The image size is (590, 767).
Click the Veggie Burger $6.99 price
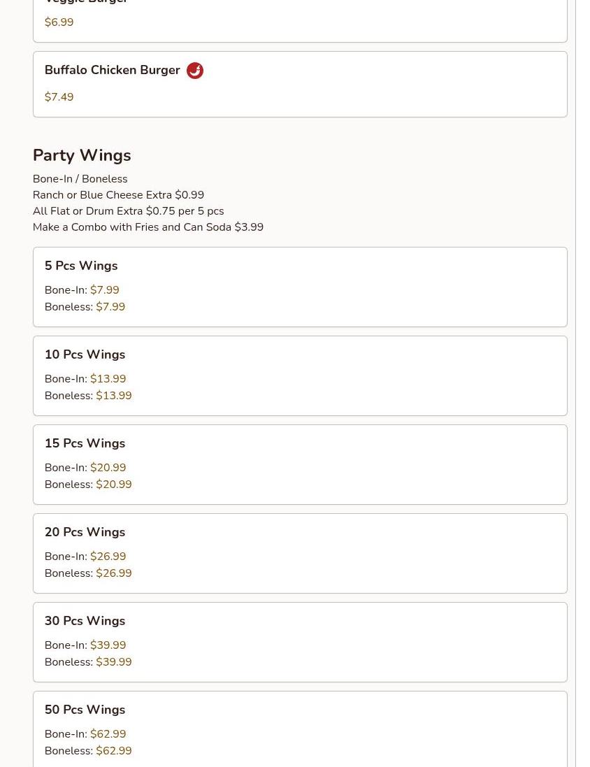point(59,22)
